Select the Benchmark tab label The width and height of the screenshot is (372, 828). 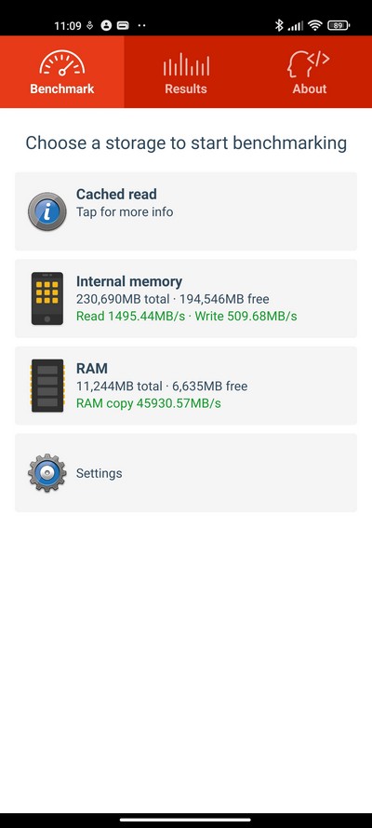tap(62, 88)
